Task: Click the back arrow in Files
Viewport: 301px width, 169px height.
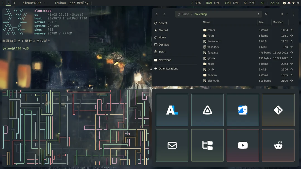Action: click(156, 14)
